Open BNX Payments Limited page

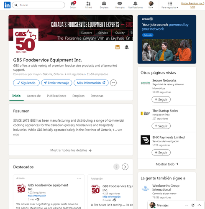(x=169, y=137)
